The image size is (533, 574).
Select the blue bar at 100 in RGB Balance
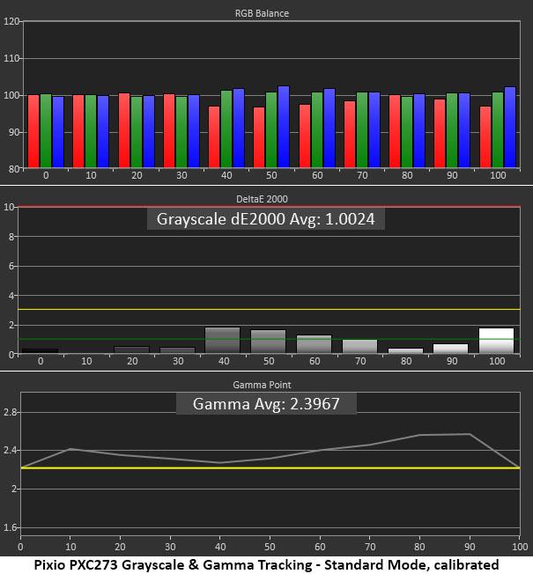(x=510, y=128)
